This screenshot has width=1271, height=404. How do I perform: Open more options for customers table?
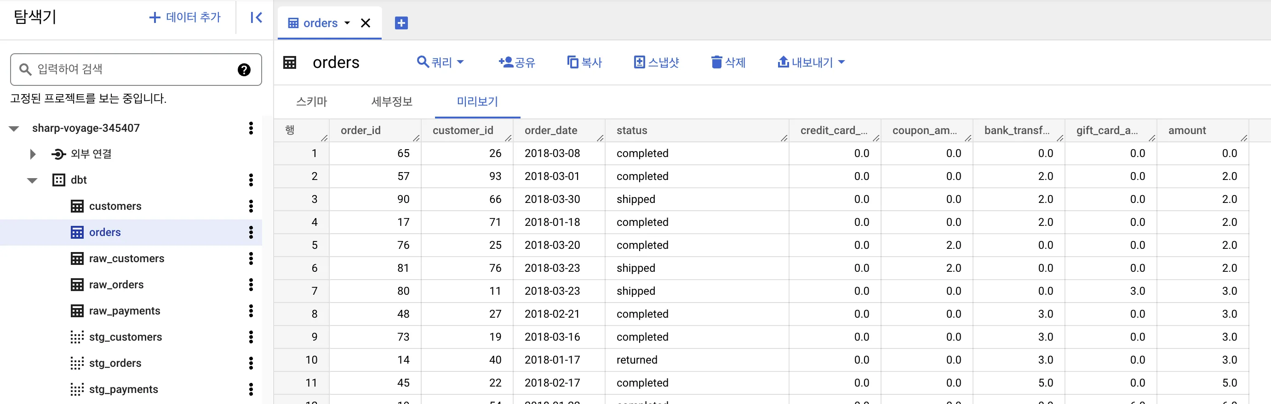coord(251,206)
